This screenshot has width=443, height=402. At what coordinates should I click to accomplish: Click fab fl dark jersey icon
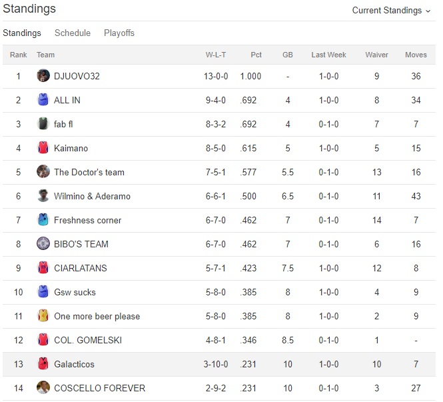point(43,124)
